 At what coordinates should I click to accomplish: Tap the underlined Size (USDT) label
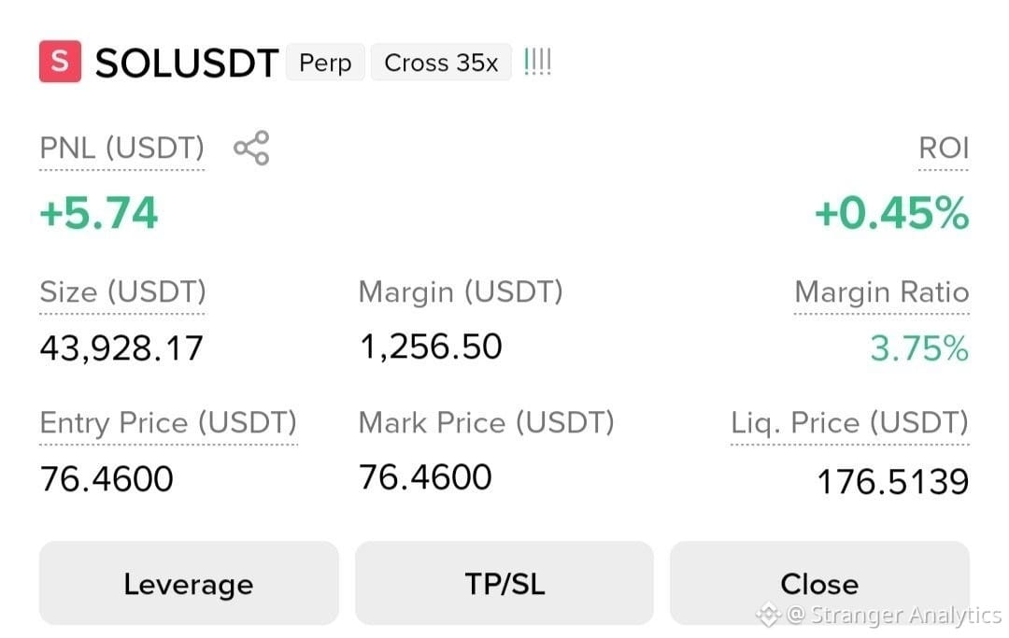click(123, 292)
